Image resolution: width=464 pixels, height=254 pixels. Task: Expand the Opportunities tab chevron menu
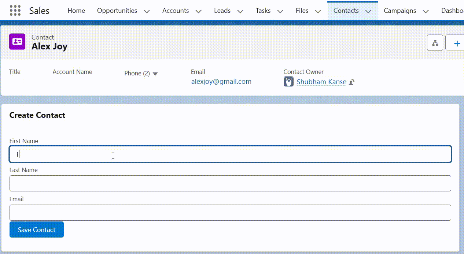[x=147, y=11]
